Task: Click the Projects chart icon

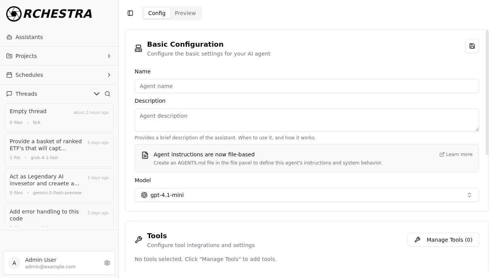Action: click(9, 56)
